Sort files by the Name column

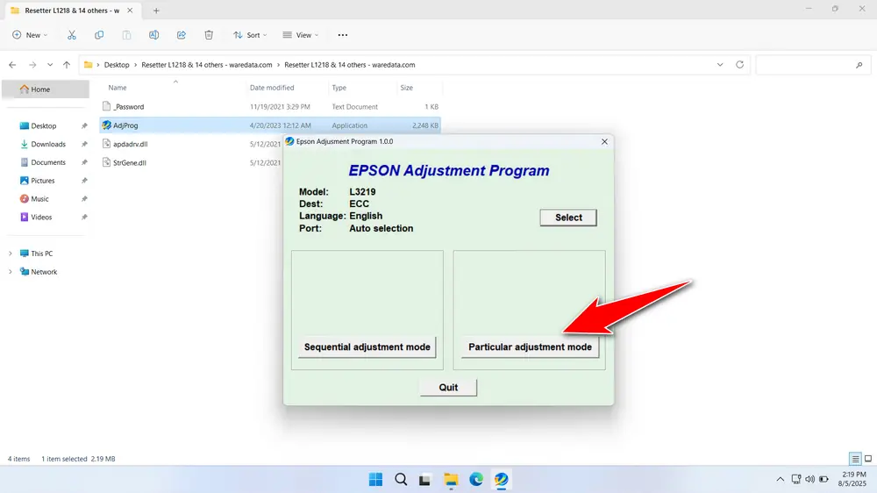118,88
